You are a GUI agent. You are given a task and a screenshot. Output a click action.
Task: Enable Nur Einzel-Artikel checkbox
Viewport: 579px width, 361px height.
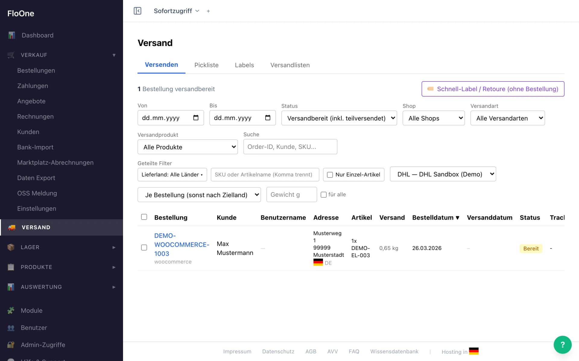[330, 175]
